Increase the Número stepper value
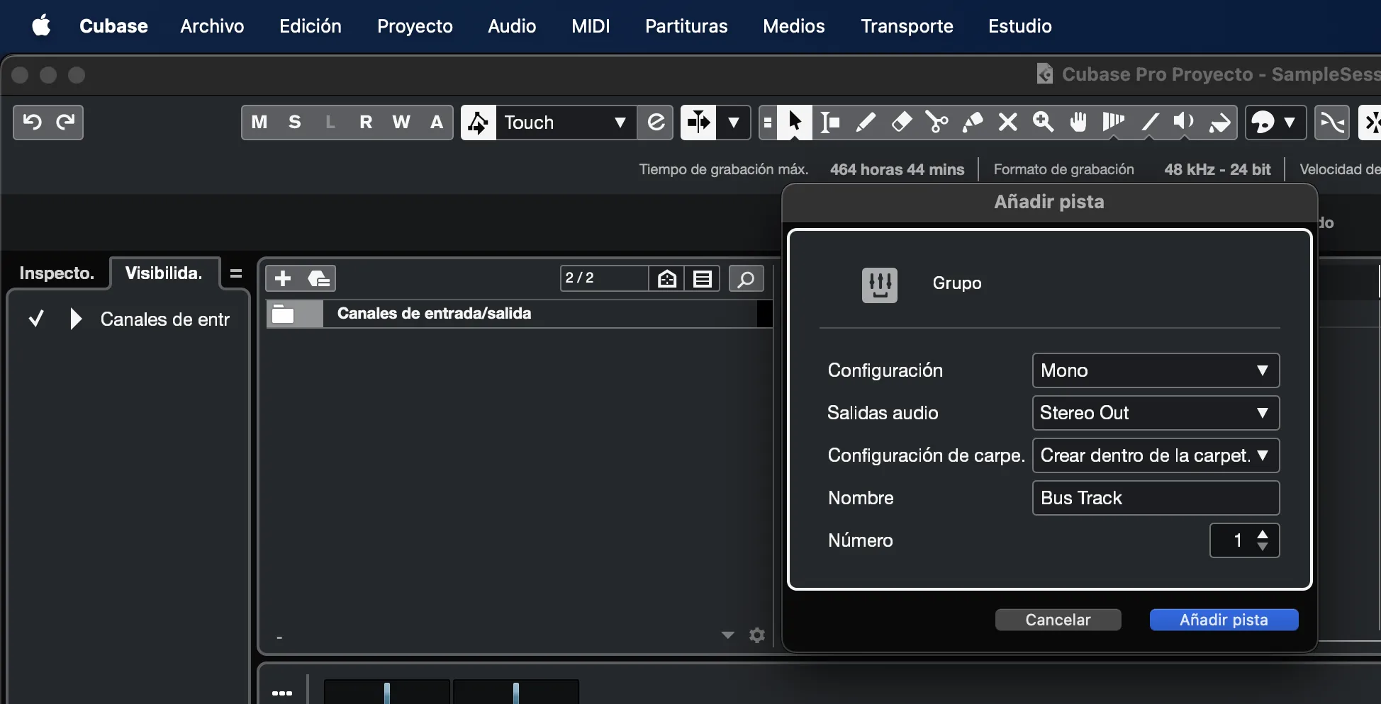1381x704 pixels. click(1263, 534)
